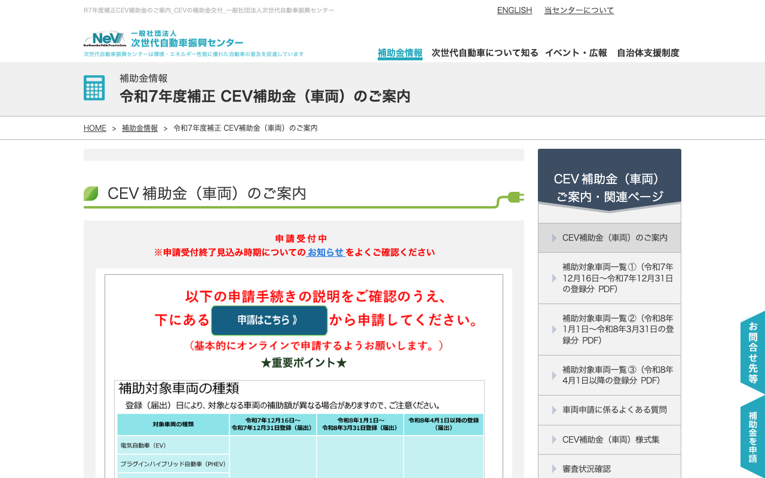The width and height of the screenshot is (765, 478).
Task: Open the 補助金を申請 side tab
Action: pyautogui.click(x=752, y=436)
